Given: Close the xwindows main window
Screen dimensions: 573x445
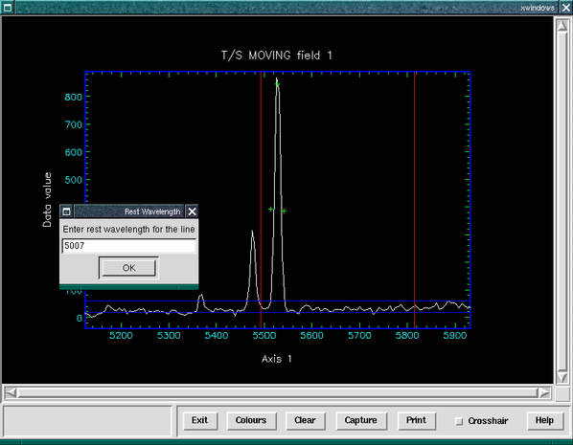Looking at the screenshot, I should (x=565, y=8).
